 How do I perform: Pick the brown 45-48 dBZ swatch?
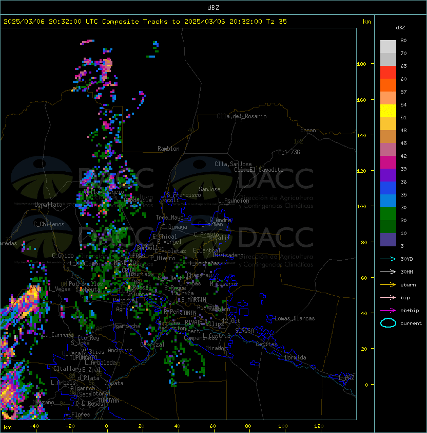coord(388,137)
